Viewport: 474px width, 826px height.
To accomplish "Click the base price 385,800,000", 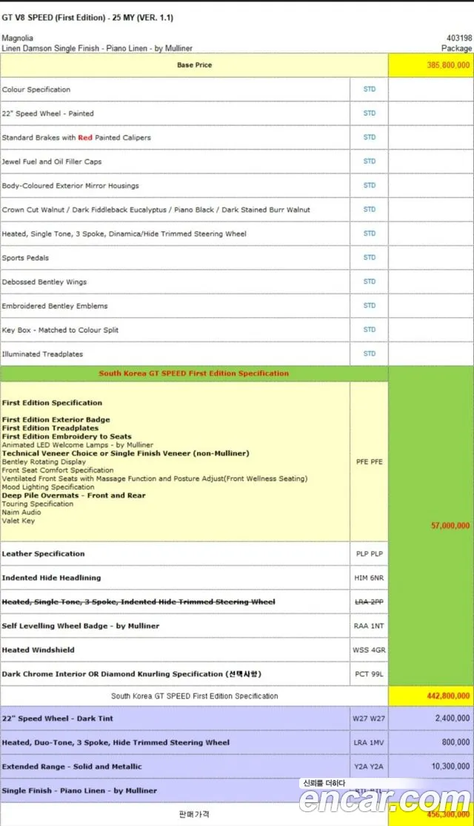I will pyautogui.click(x=448, y=64).
